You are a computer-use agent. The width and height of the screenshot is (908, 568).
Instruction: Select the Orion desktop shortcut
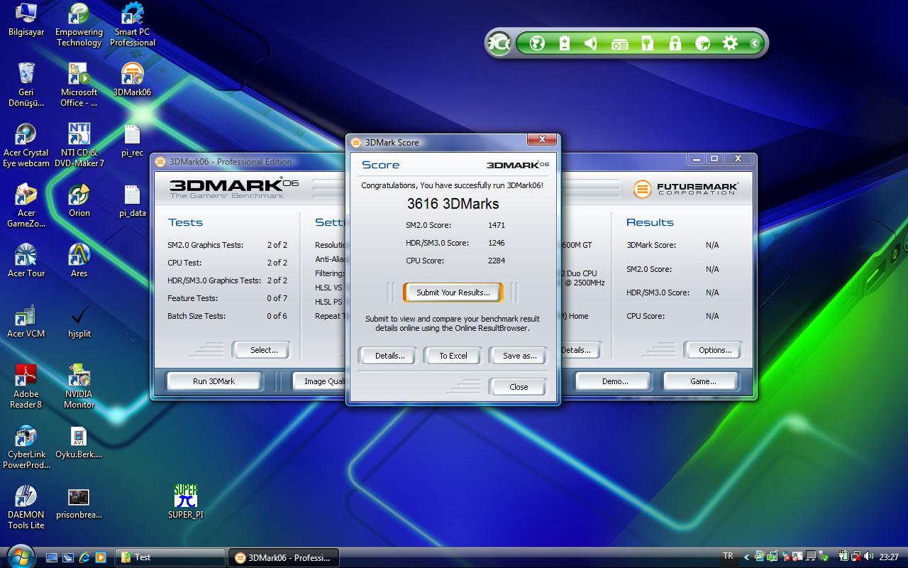click(79, 200)
